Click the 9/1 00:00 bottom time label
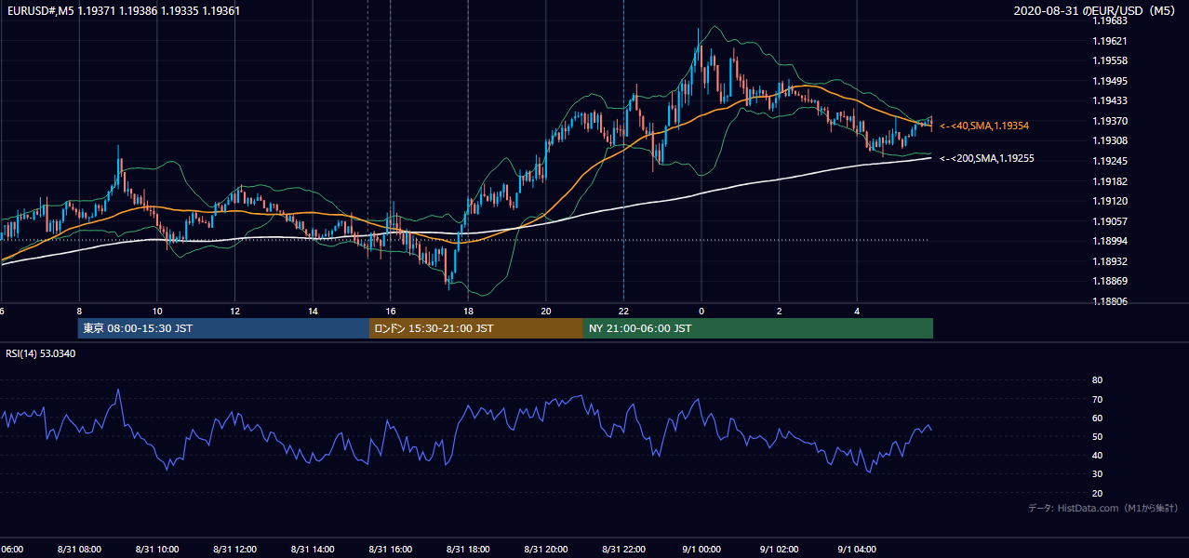Image resolution: width=1189 pixels, height=558 pixels. point(701,550)
